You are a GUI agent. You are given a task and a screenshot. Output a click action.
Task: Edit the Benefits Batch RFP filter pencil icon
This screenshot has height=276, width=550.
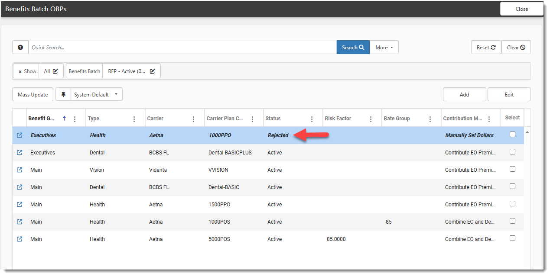click(153, 71)
